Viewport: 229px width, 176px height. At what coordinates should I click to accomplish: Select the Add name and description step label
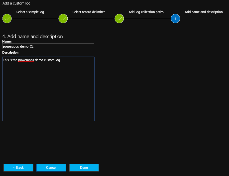204,12
